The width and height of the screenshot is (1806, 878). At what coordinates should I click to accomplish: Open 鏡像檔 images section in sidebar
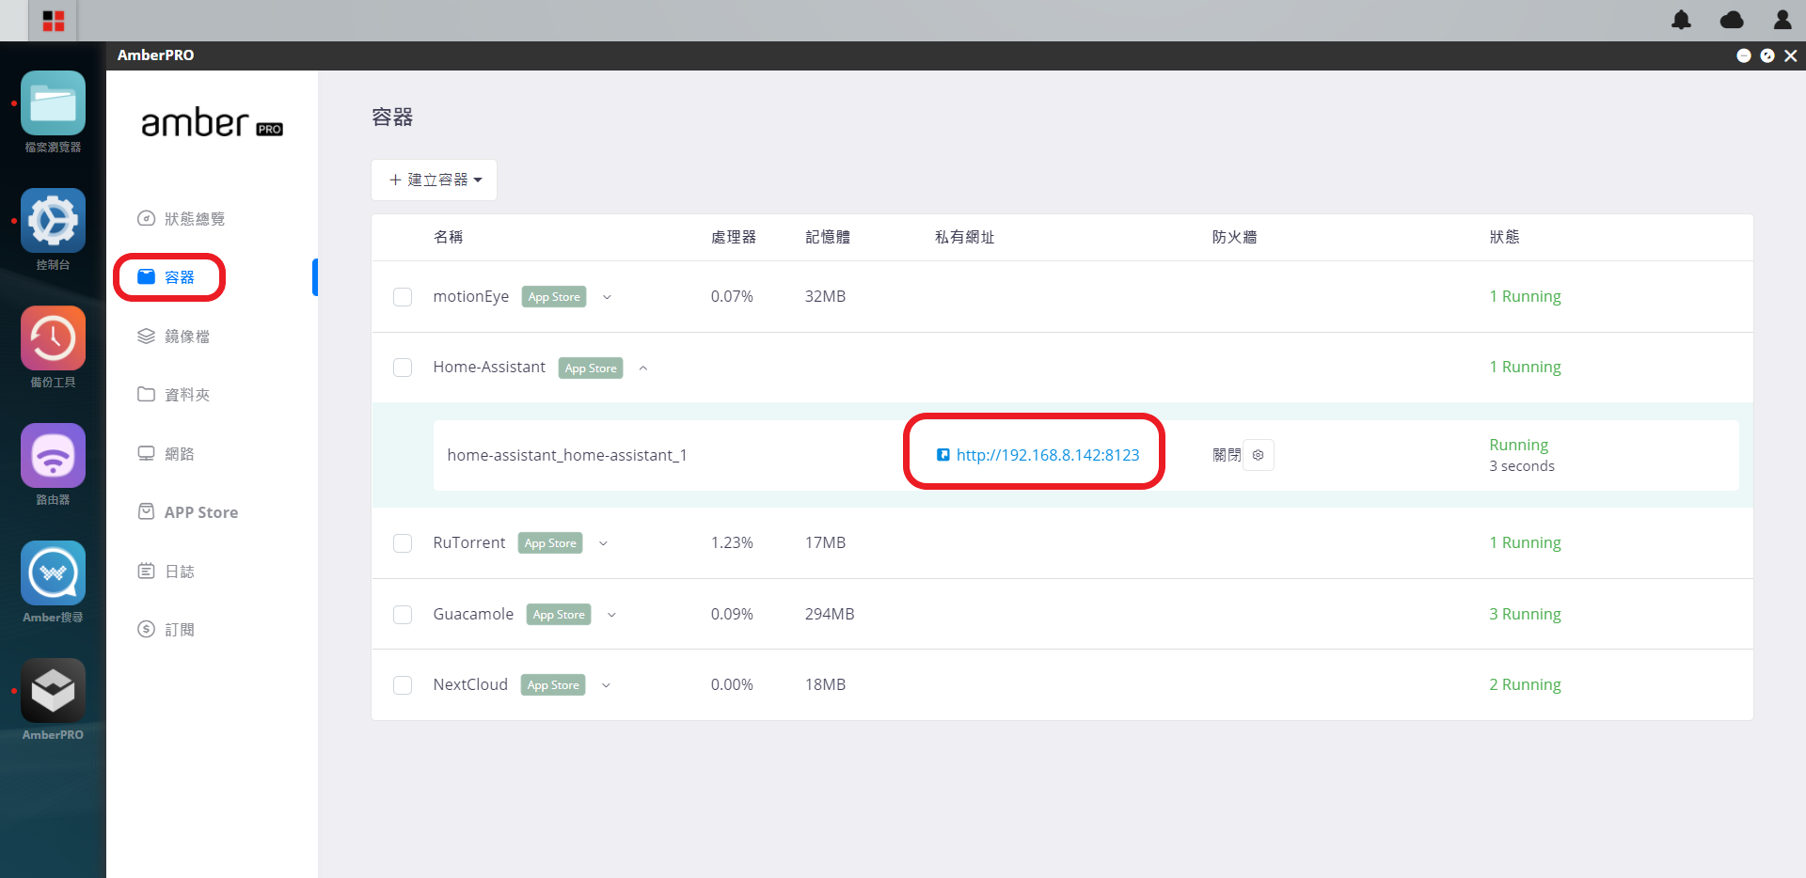click(174, 337)
